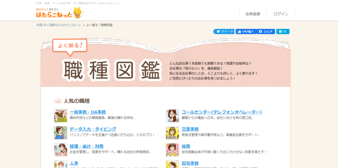The height and width of the screenshot is (168, 338).
Task: Click the よく解る! speech bubble
Action: point(70,47)
